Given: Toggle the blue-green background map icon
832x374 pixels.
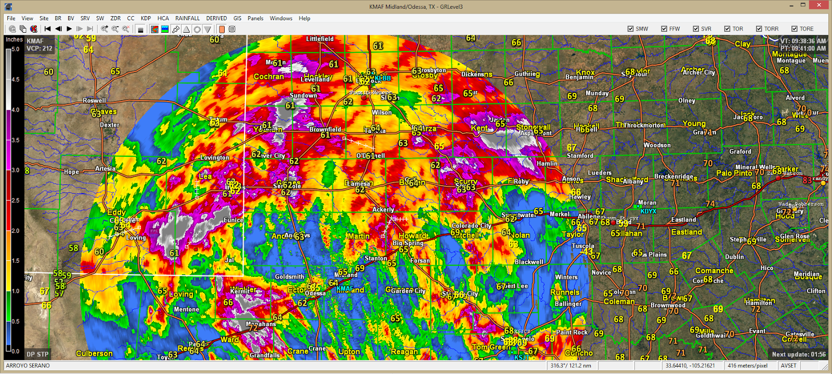Looking at the screenshot, I should click(165, 29).
